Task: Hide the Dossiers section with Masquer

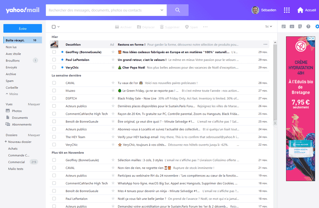Action: [x=34, y=135]
